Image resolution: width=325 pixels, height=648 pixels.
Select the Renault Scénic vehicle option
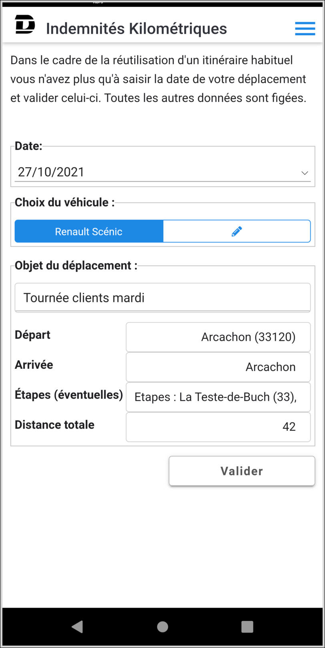point(89,231)
